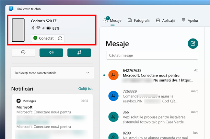Click the teal avatar for 366
Viewport: 210px width, 139px height.
113,117
